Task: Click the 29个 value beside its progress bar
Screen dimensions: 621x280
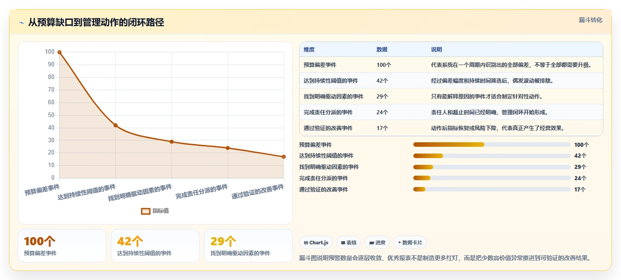Action: coord(580,167)
